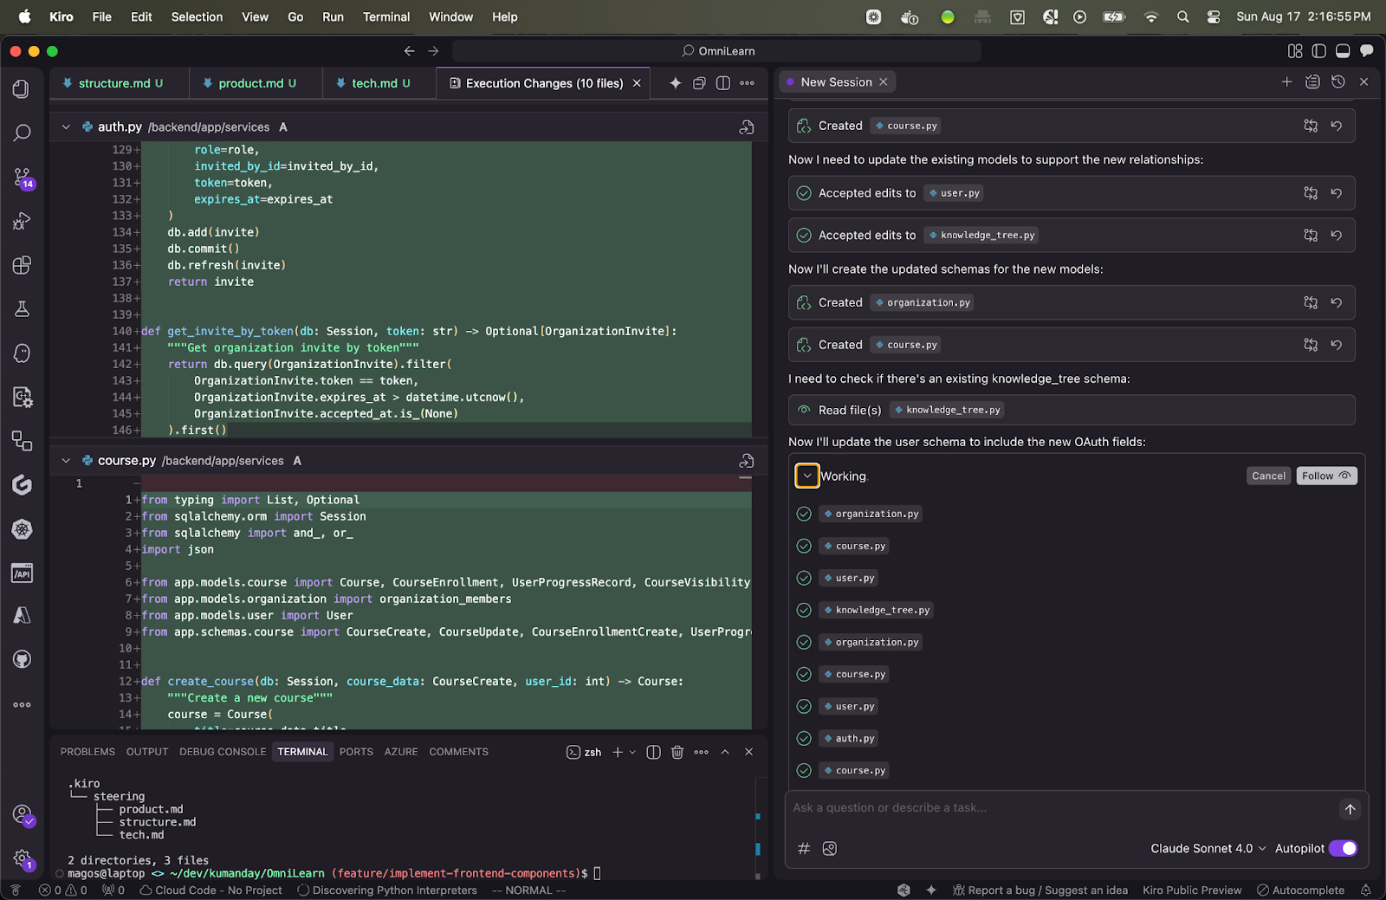
Task: Switch to the tech.md editor tab
Action: [x=373, y=83]
